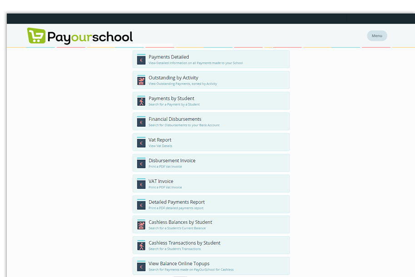Click 'Search for Payments made on PayOurSchool for Cashless'
415x277 pixels.
191,270
